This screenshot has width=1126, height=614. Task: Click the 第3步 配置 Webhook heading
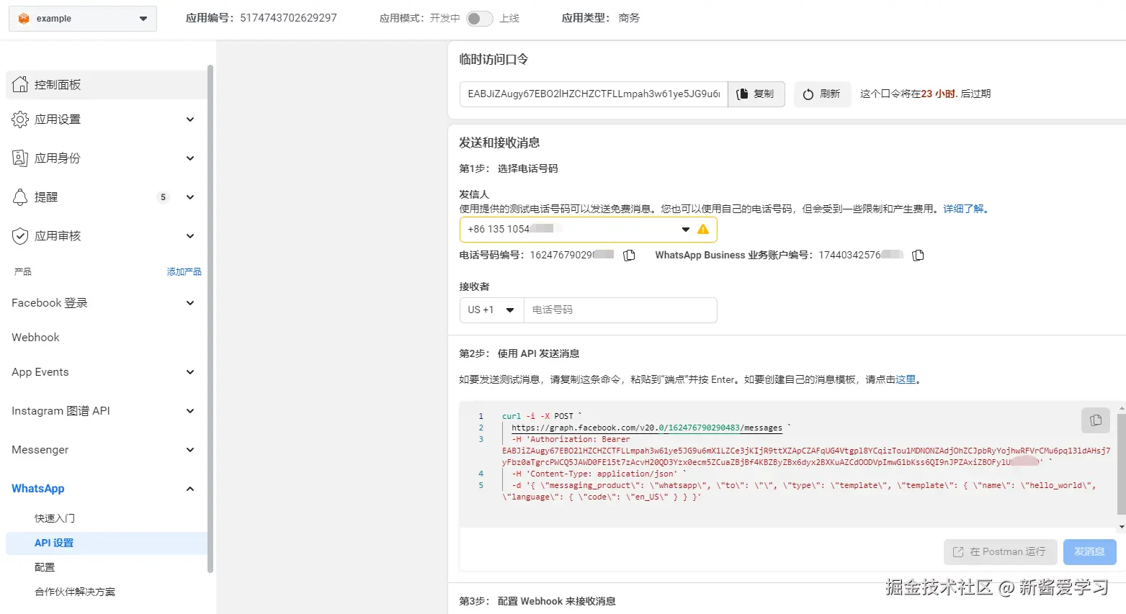537,601
